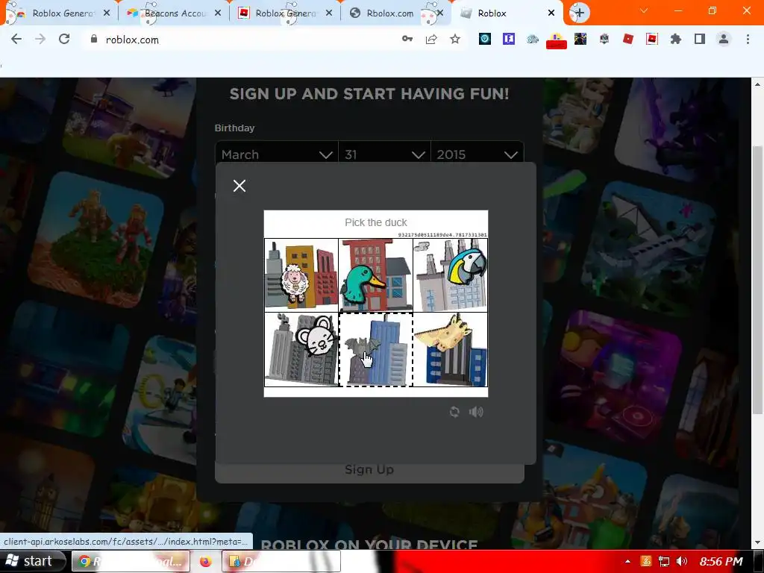
Task: Open the tab search chevron
Action: tap(644, 10)
